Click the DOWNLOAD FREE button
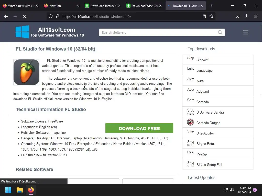 coord(139,128)
